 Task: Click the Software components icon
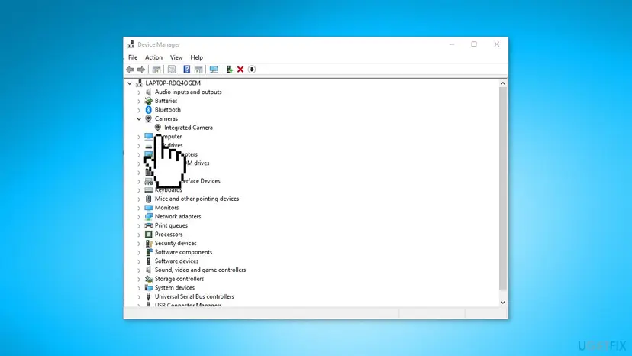coord(148,252)
